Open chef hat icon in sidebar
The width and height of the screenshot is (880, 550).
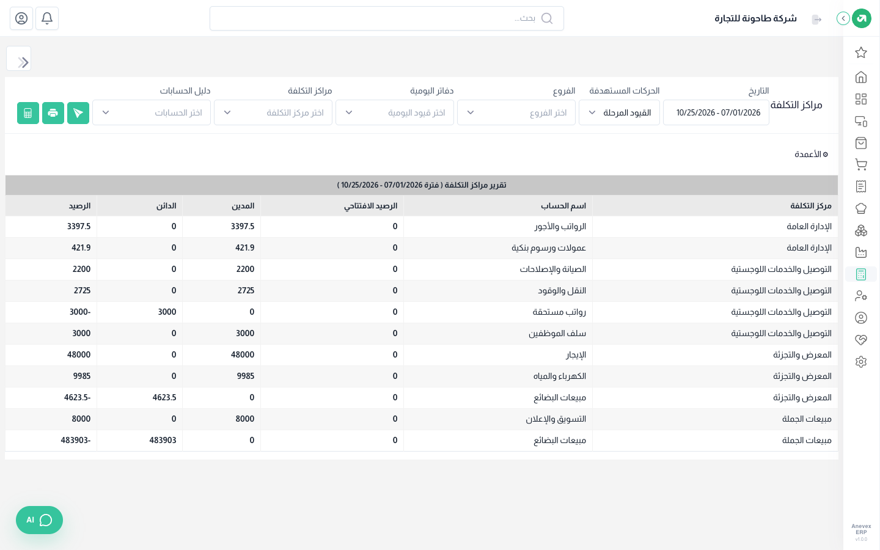[x=861, y=208]
